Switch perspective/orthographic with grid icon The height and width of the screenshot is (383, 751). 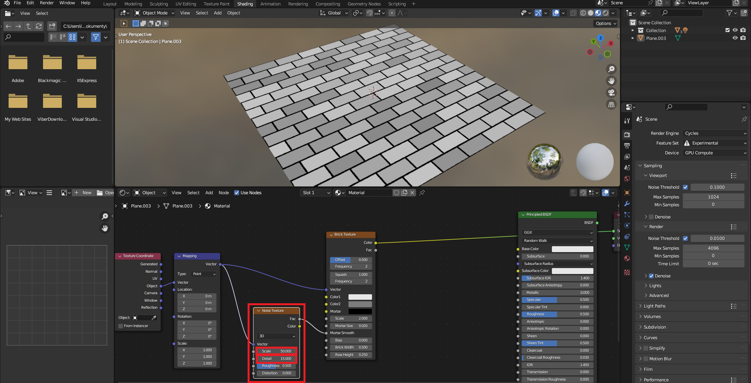pyautogui.click(x=611, y=104)
